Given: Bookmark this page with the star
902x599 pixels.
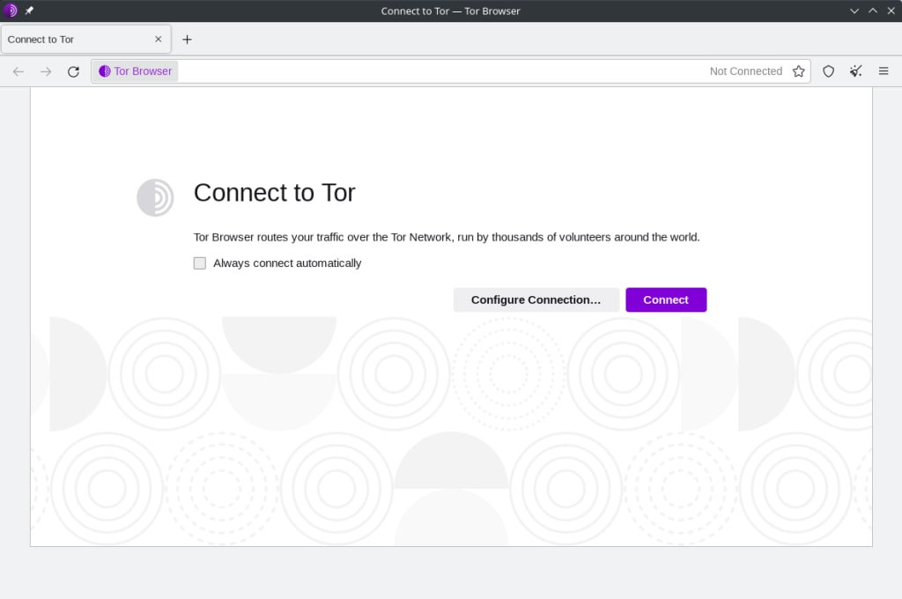Looking at the screenshot, I should [798, 71].
